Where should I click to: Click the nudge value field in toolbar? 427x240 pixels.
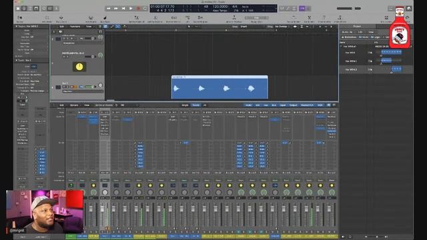coord(256,18)
